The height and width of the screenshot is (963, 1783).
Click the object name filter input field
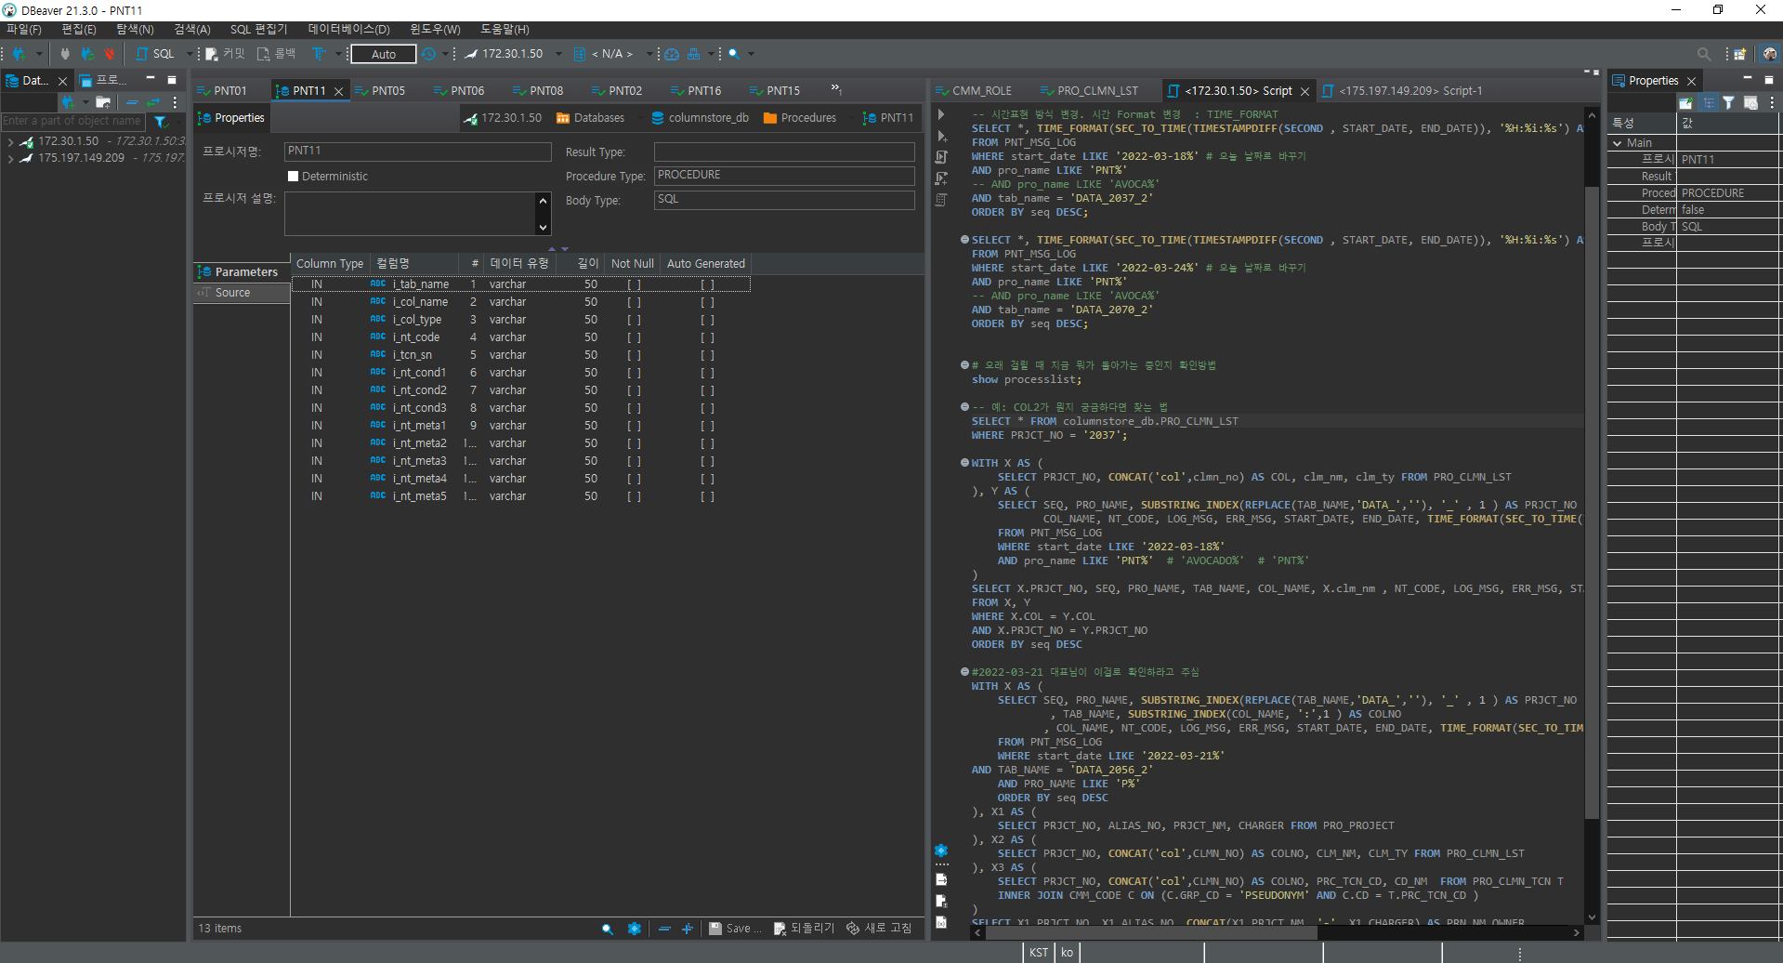[72, 121]
